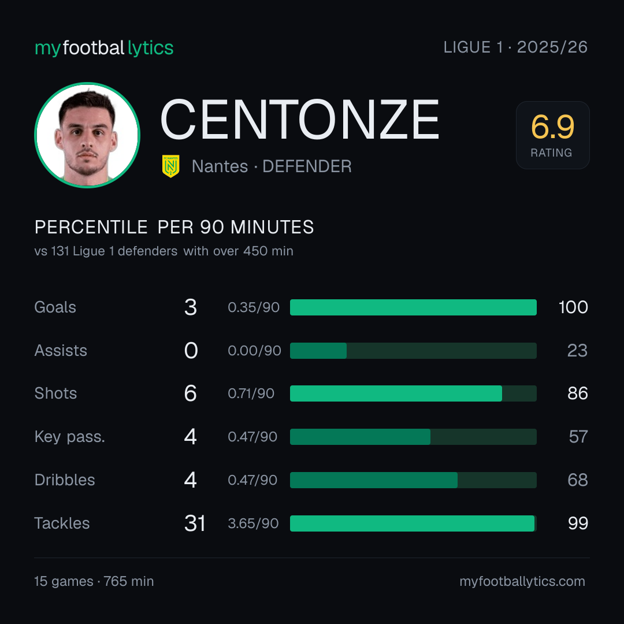
Task: Click the Shots percentile bar
Action: tap(413, 393)
